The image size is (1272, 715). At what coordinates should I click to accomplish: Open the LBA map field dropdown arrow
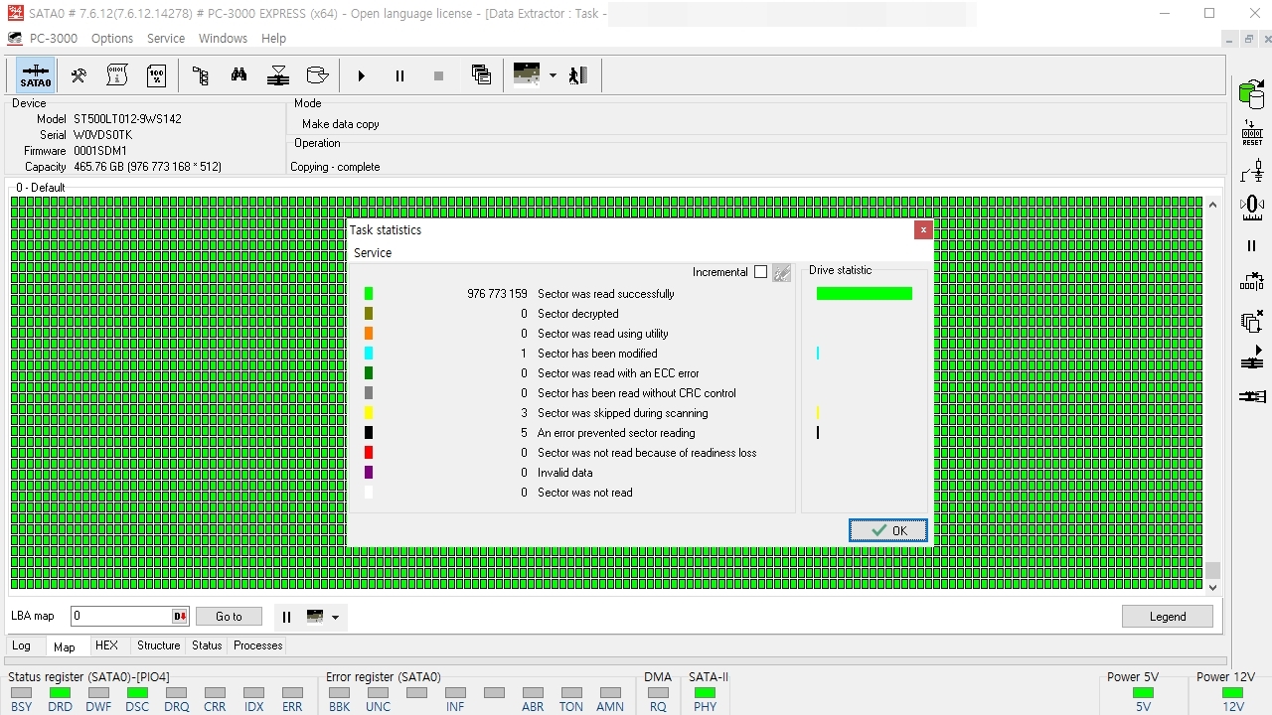coord(180,617)
